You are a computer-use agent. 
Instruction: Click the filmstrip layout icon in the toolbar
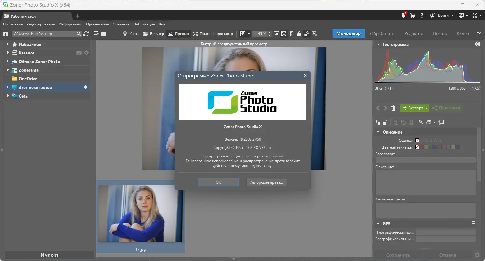[x=292, y=34]
